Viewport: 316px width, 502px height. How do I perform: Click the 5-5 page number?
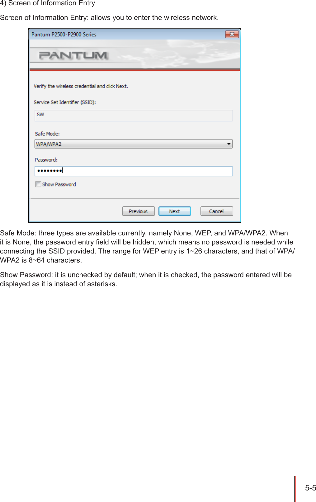[x=310, y=488]
